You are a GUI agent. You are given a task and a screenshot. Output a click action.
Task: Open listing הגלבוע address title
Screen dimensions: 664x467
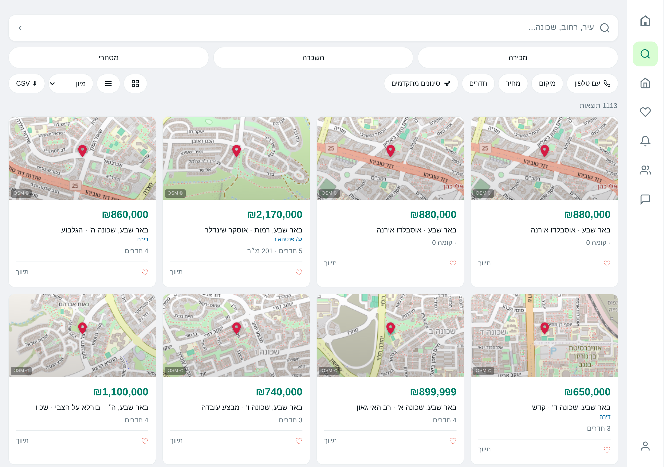click(x=105, y=230)
